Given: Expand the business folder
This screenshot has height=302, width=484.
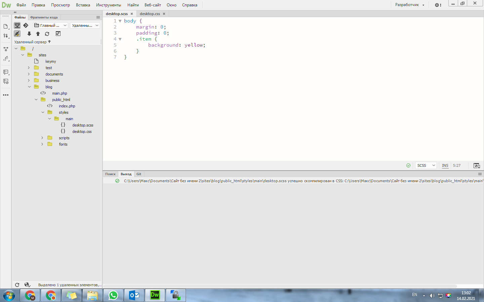Looking at the screenshot, I should point(29,81).
